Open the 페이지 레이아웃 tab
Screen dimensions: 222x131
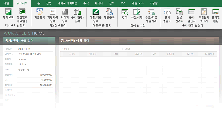point(67,3)
